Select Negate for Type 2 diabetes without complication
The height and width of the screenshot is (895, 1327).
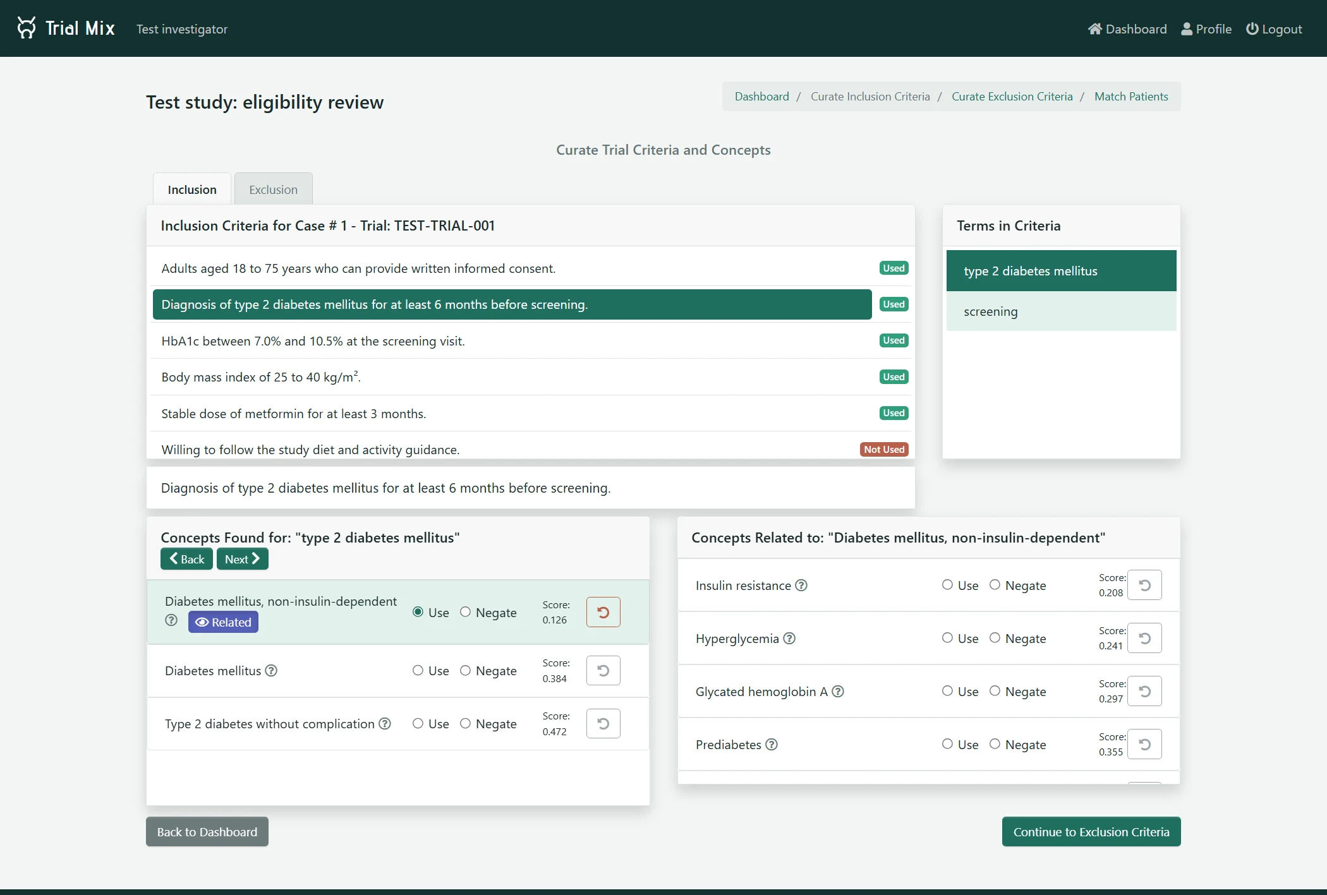coord(465,723)
